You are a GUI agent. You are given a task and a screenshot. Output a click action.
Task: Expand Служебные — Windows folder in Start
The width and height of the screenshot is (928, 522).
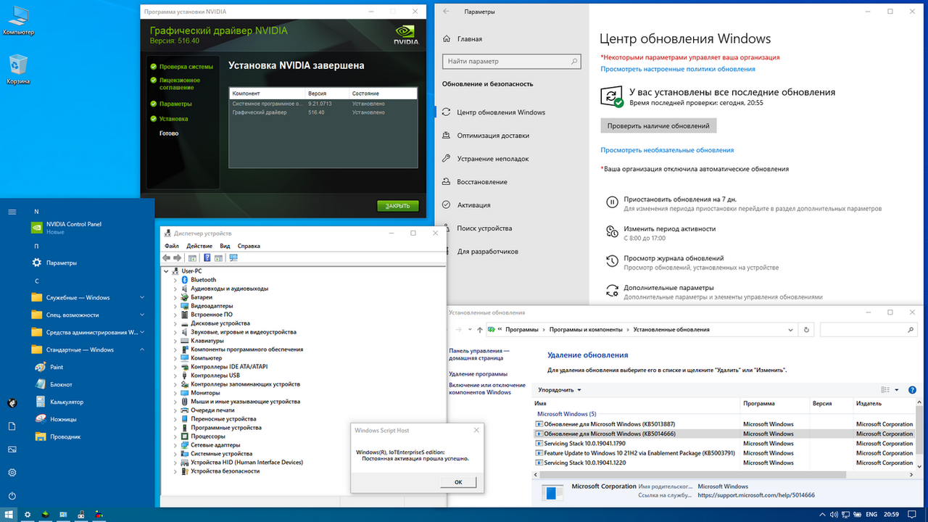[88, 297]
